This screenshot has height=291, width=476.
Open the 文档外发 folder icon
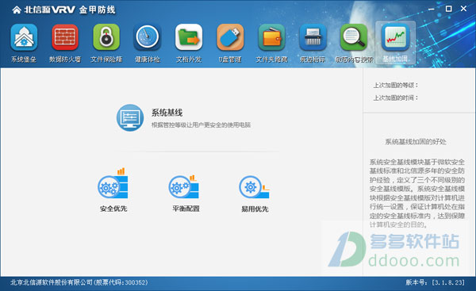[x=189, y=37]
